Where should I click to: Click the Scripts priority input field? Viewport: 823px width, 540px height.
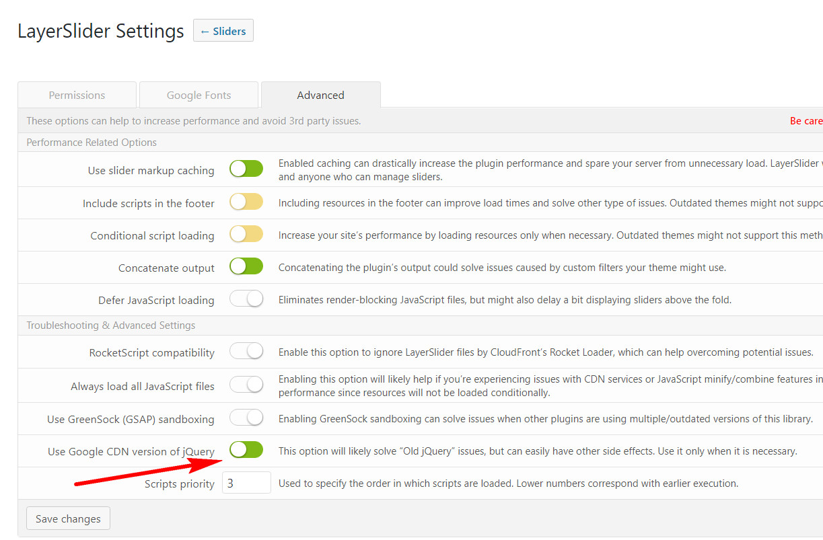click(246, 483)
